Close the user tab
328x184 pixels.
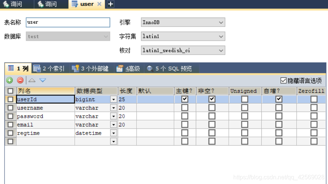(x=99, y=4)
